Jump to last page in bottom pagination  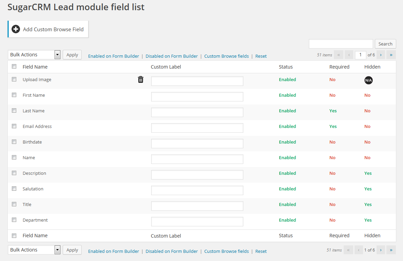click(x=391, y=250)
